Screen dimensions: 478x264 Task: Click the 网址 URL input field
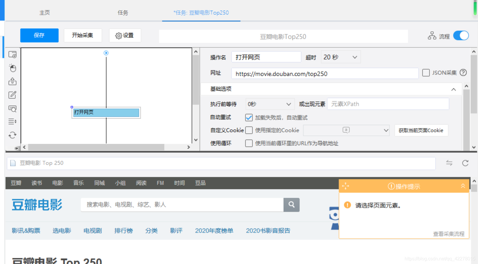coord(325,73)
